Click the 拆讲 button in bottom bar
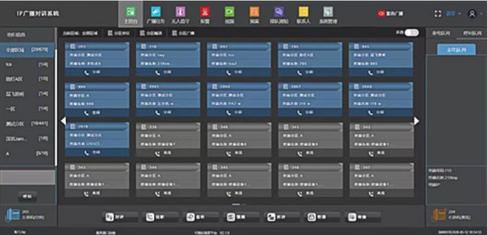 pyautogui.click(x=282, y=217)
